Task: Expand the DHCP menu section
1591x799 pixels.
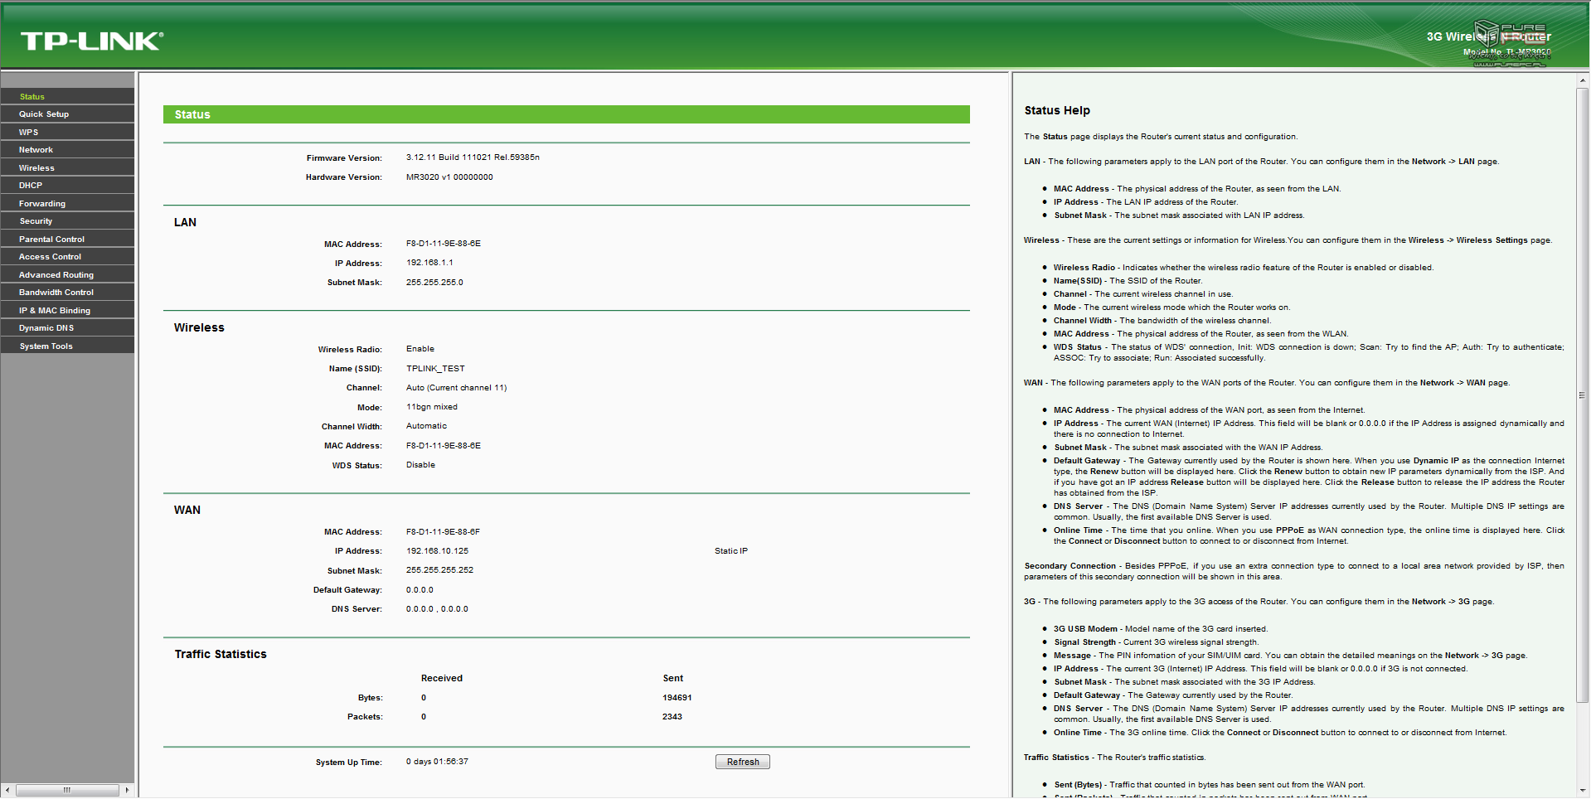Action: coord(31,186)
